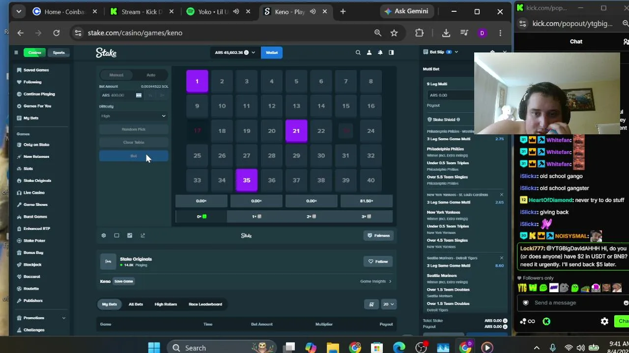Screen dimensions: 629x353
Task: Open the Keno game settings gear
Action: pos(104,235)
